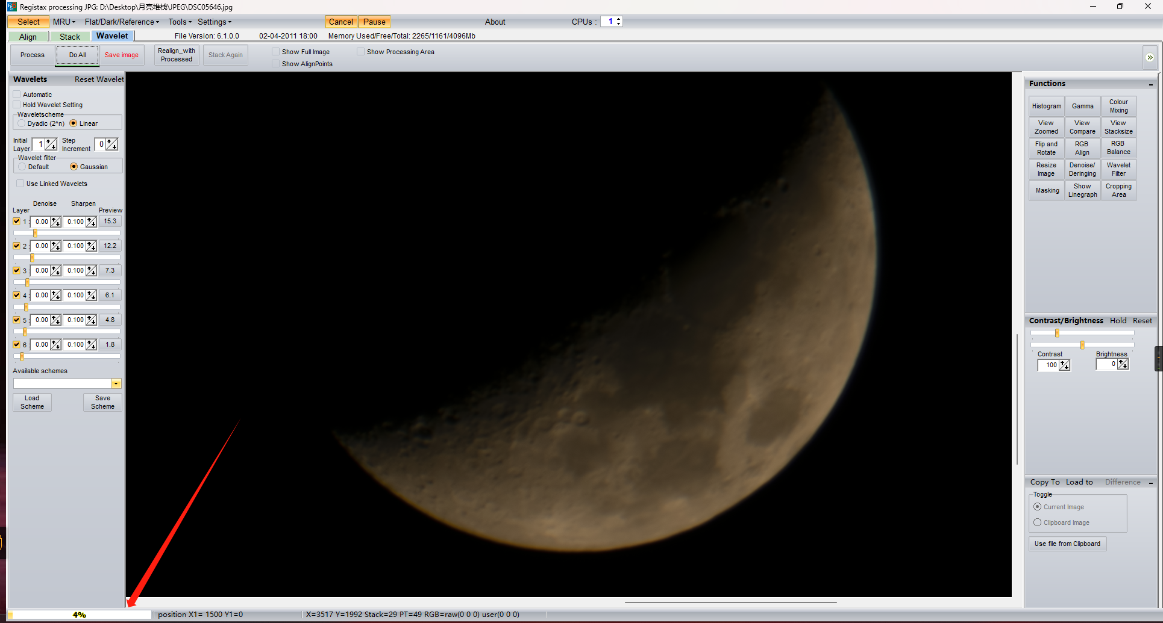Open the About menu
The height and width of the screenshot is (623, 1163).
(x=495, y=22)
